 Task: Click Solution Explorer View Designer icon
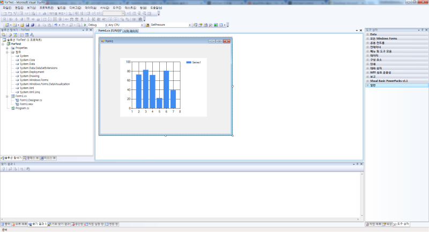[x=26, y=35]
